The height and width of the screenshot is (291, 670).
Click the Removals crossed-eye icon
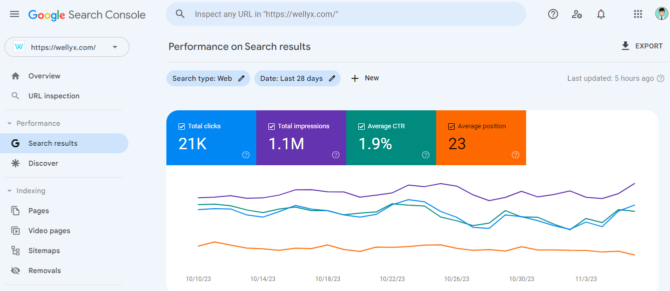[15, 271]
